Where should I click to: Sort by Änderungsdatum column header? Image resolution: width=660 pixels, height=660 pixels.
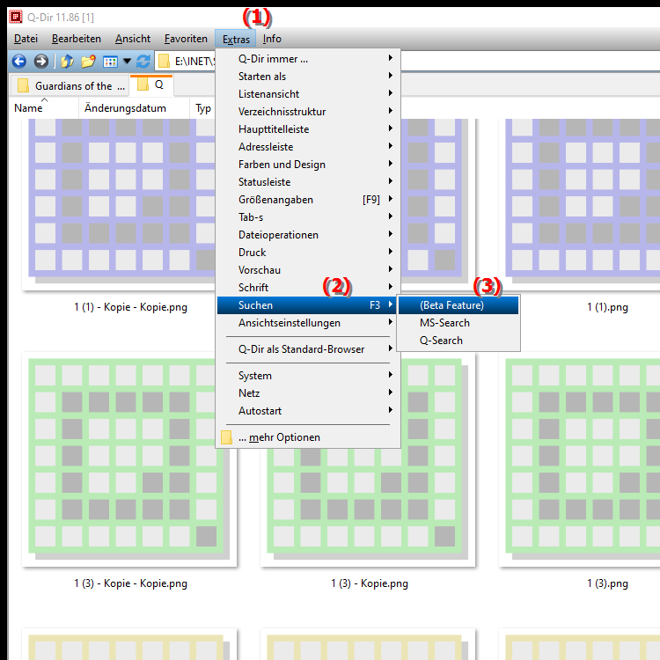(x=134, y=108)
